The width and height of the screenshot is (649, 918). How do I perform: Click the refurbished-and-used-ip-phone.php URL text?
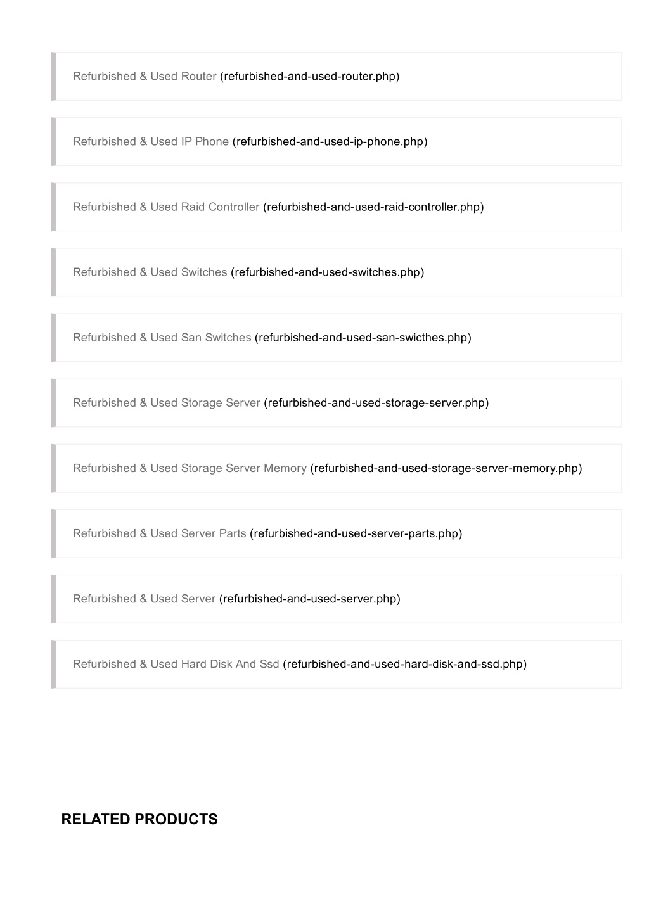(330, 142)
